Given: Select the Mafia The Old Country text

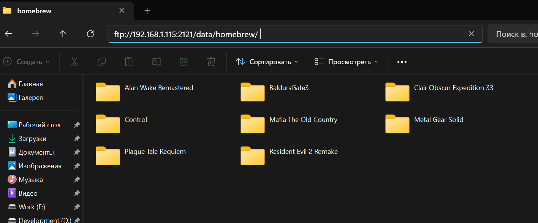Looking at the screenshot, I should coord(303,120).
